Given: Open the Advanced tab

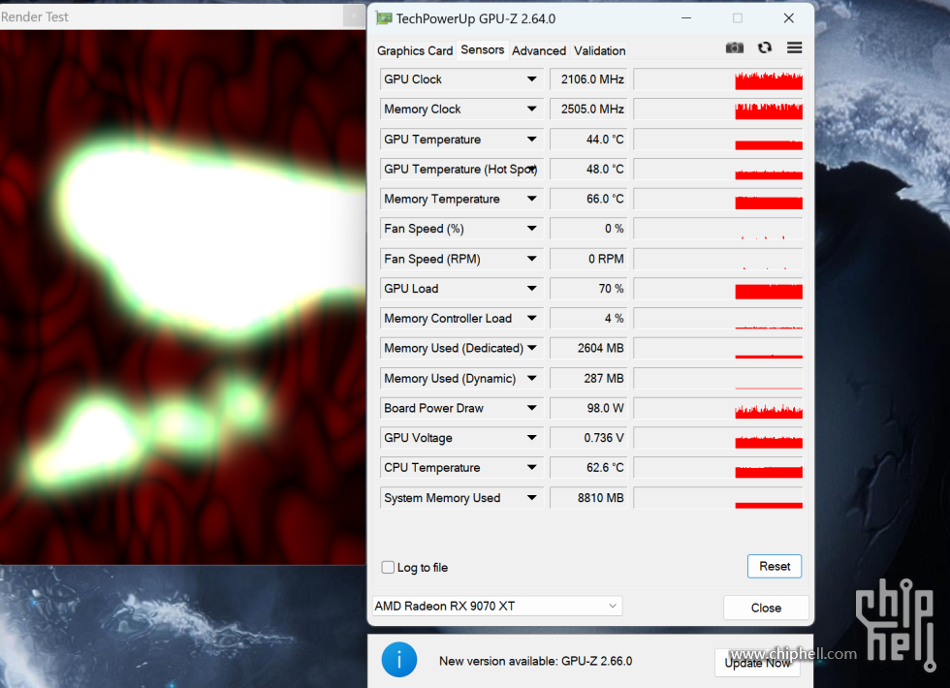Looking at the screenshot, I should 539,50.
